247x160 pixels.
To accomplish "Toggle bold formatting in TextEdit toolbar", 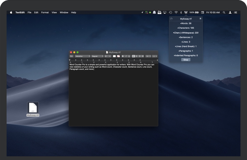I will (123, 56).
